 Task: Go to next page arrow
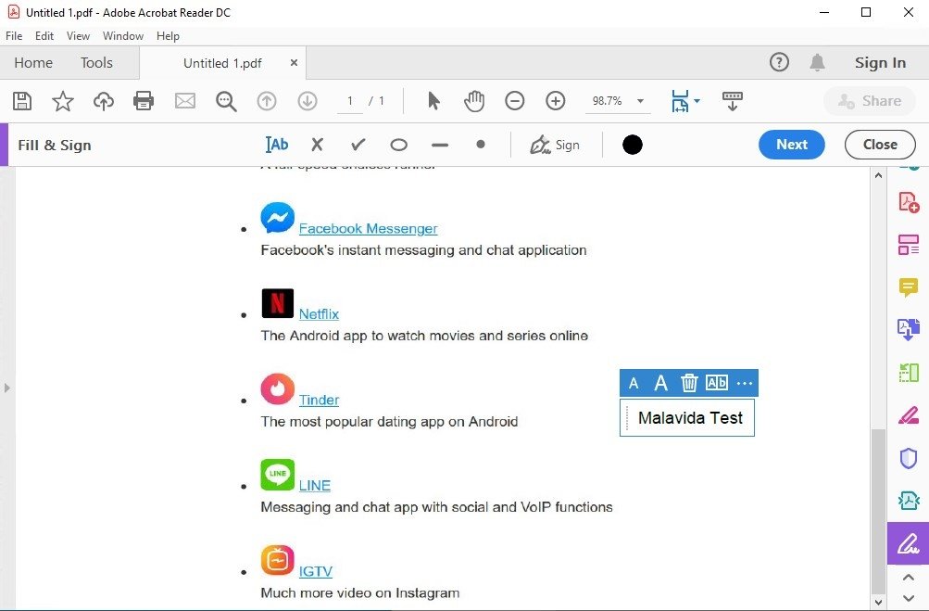307,101
